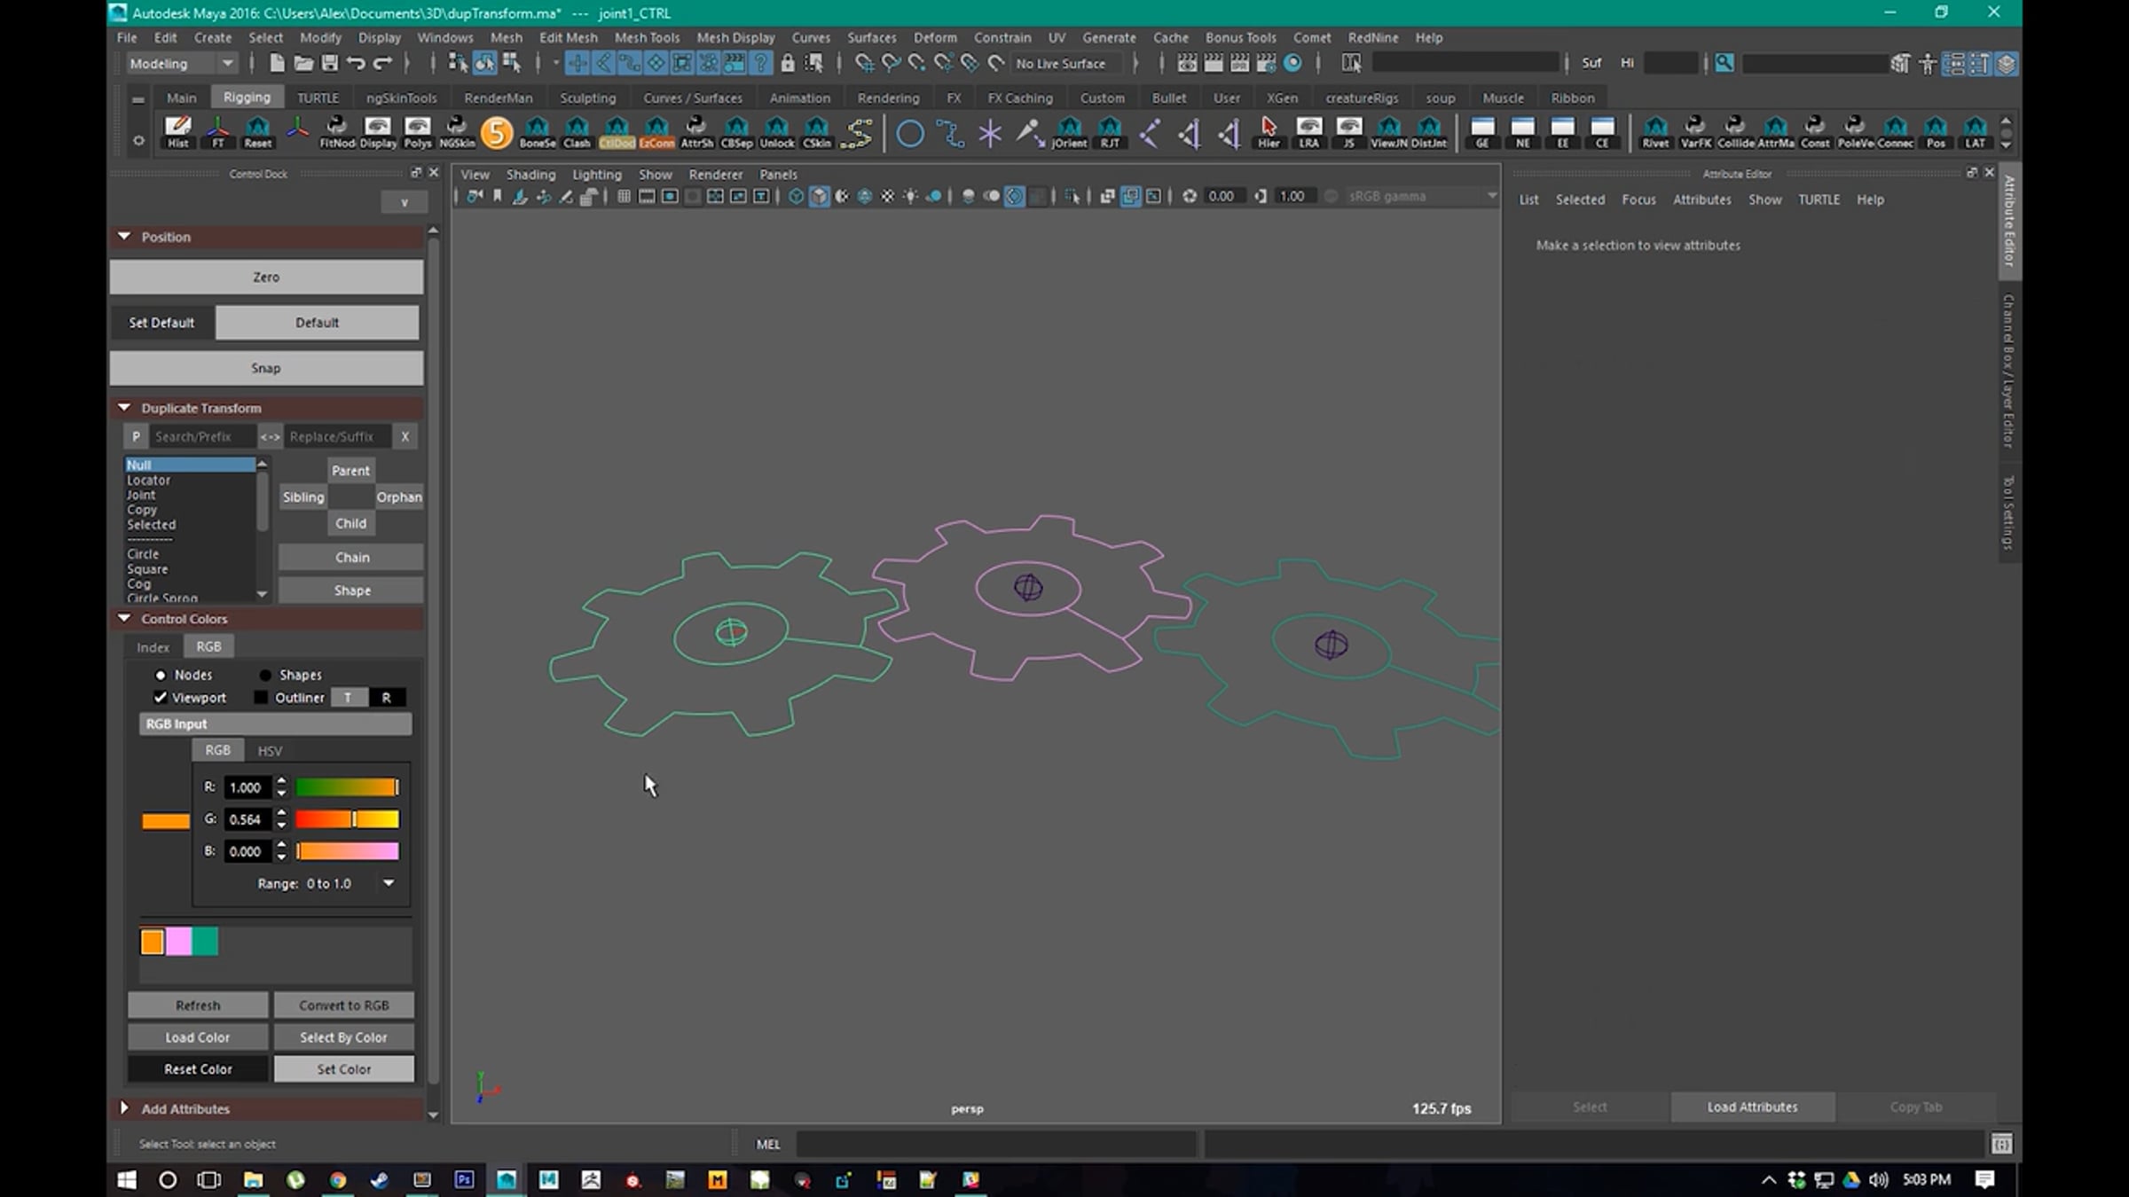Viewport: 2129px width, 1197px height.
Task: Click the Unlock shelf icon
Action: [776, 131]
